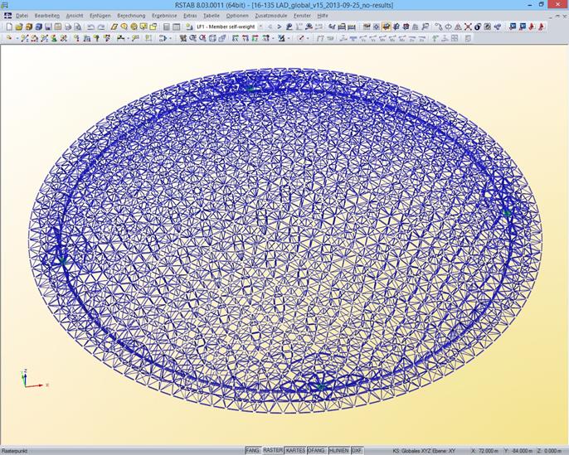Toggle RASTER grid in status bar
This screenshot has width=569, height=455.
click(x=273, y=450)
